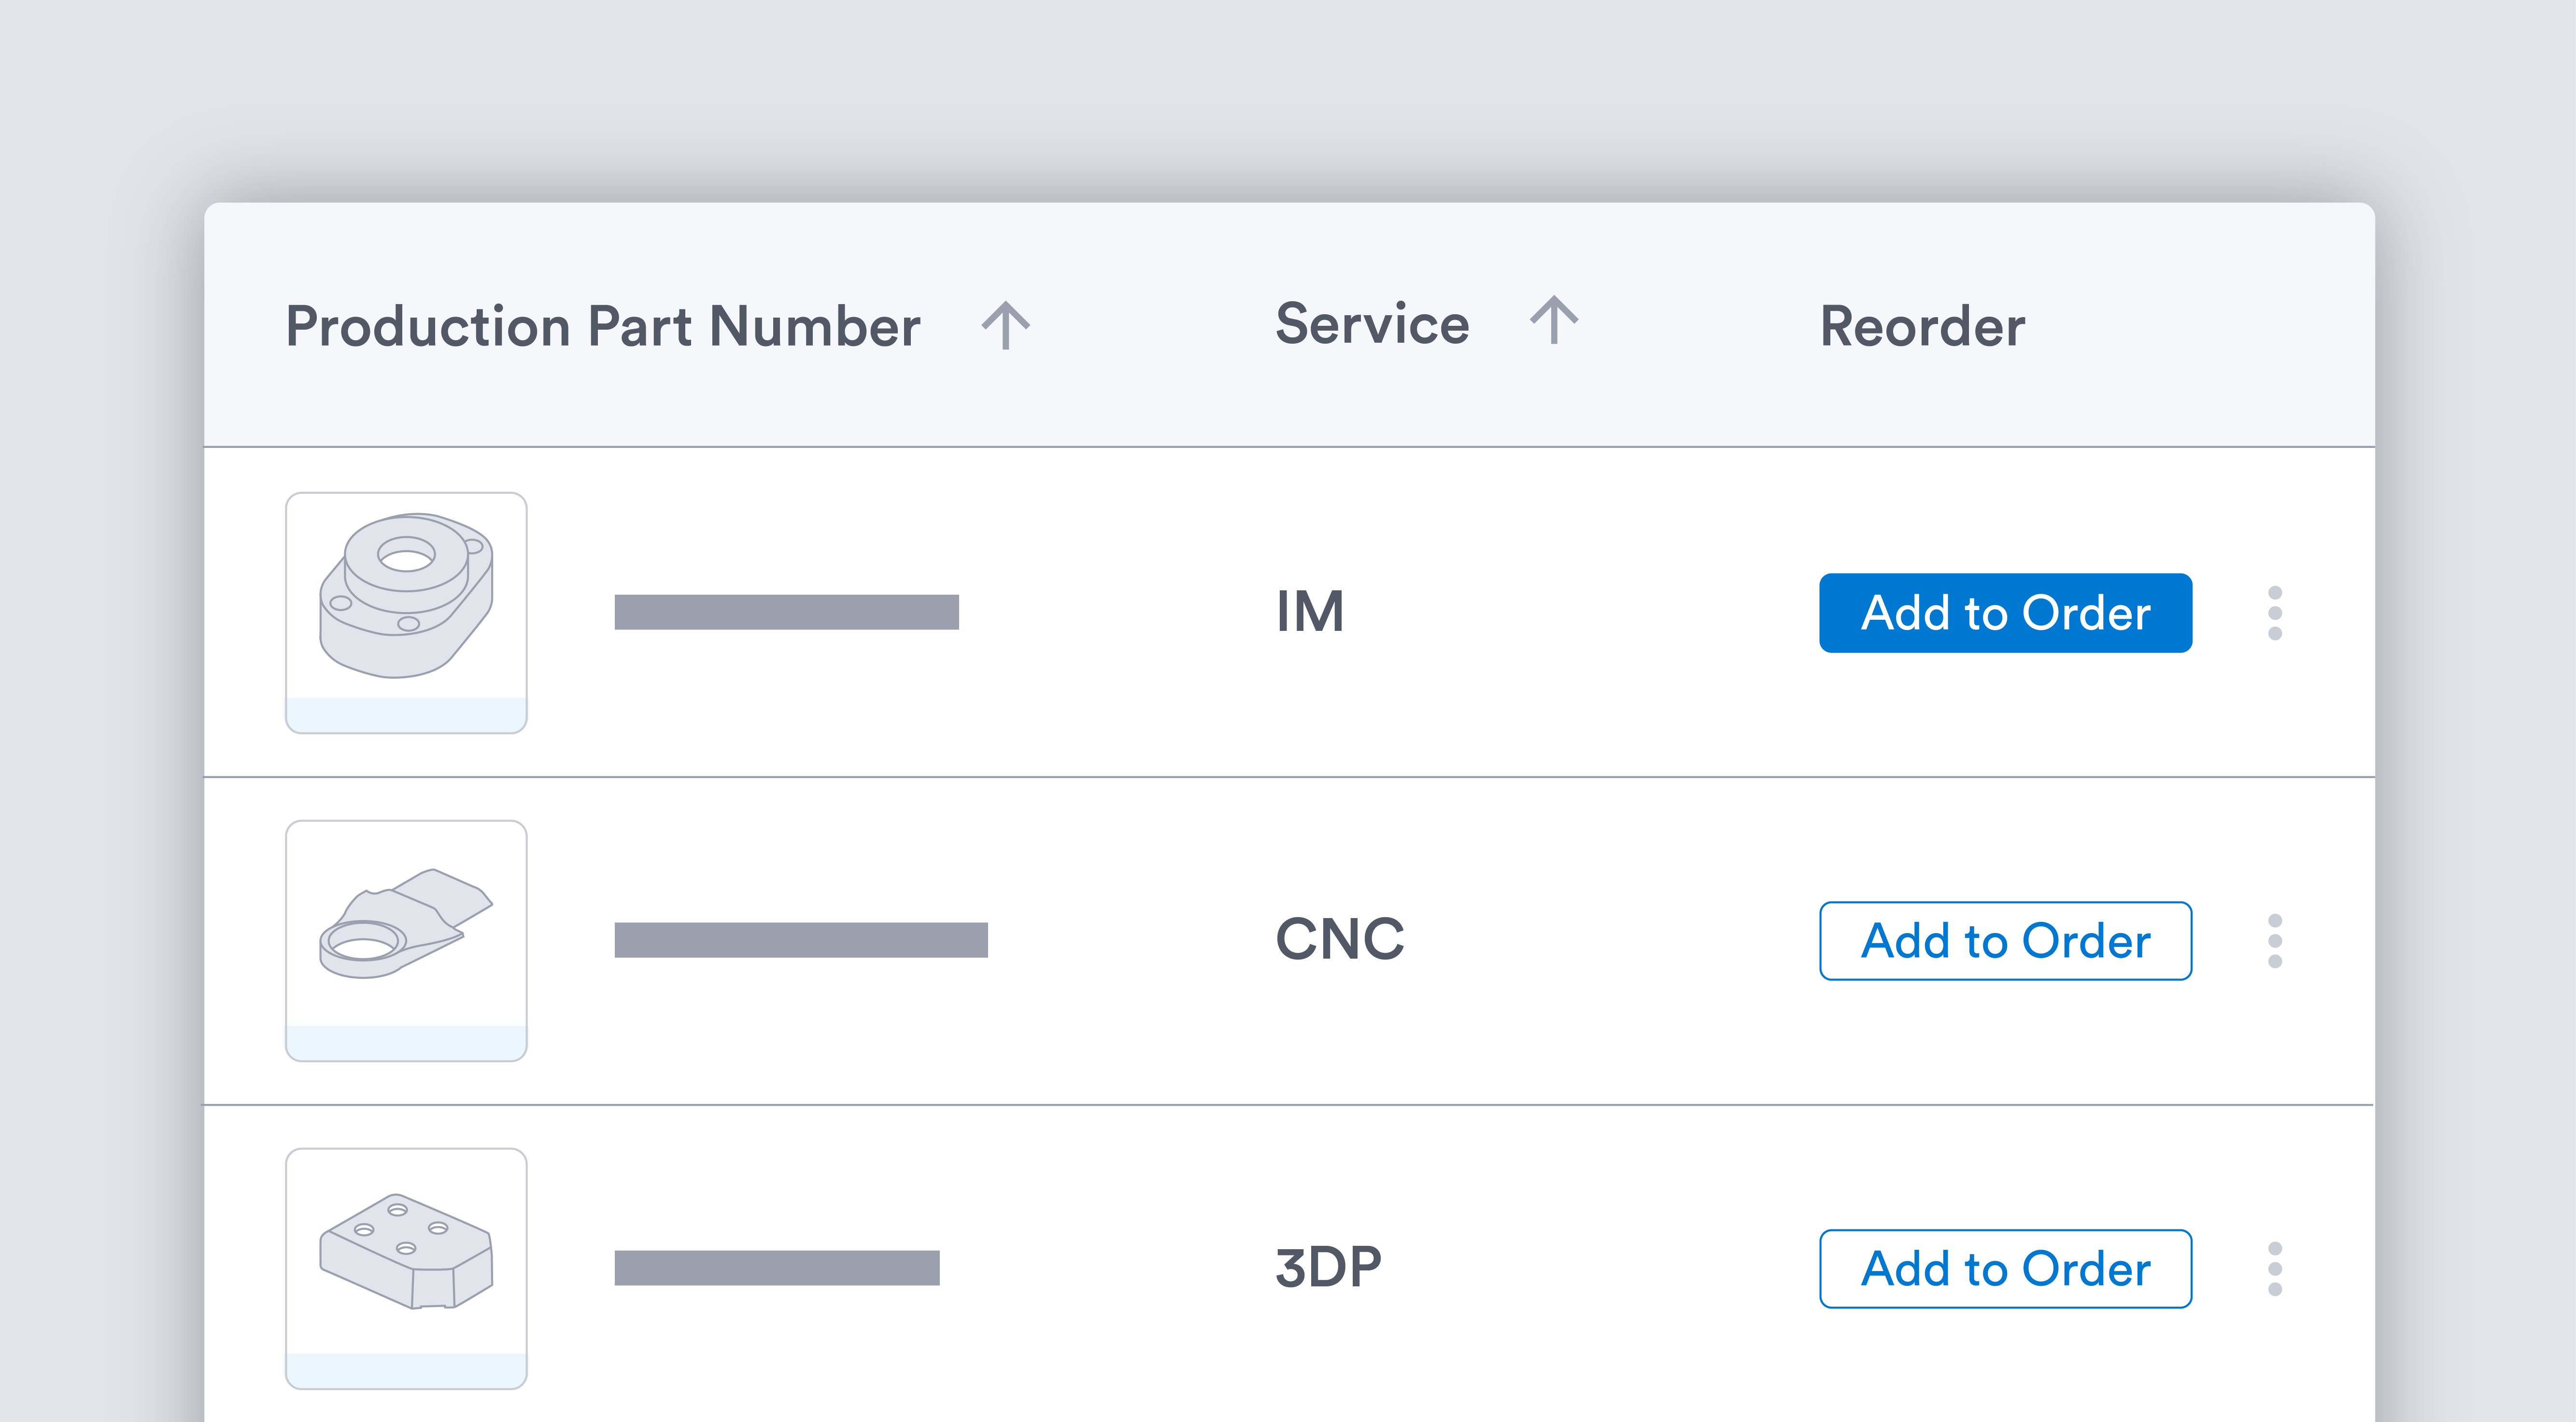
Task: Open three-dot menu for 3DP row
Action: click(2274, 1268)
